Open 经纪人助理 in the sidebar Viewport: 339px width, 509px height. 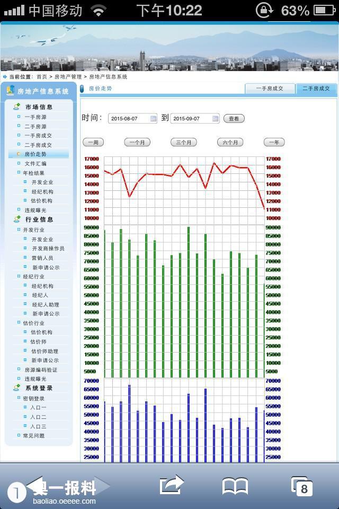pos(46,304)
